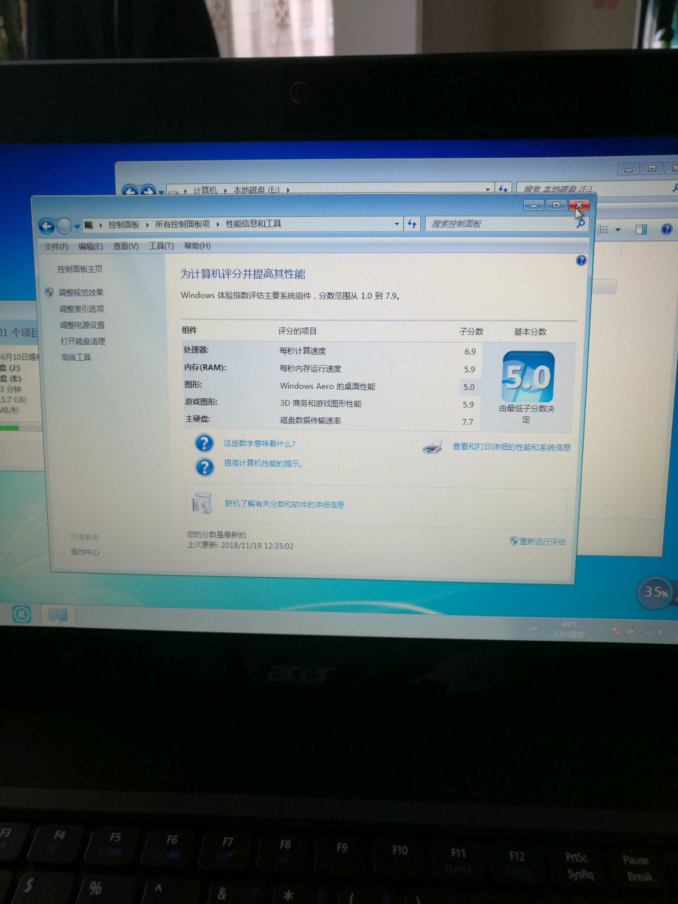Viewport: 678px width, 904px height.
Task: Open the volume speaker icon in system tray
Action: 662,632
